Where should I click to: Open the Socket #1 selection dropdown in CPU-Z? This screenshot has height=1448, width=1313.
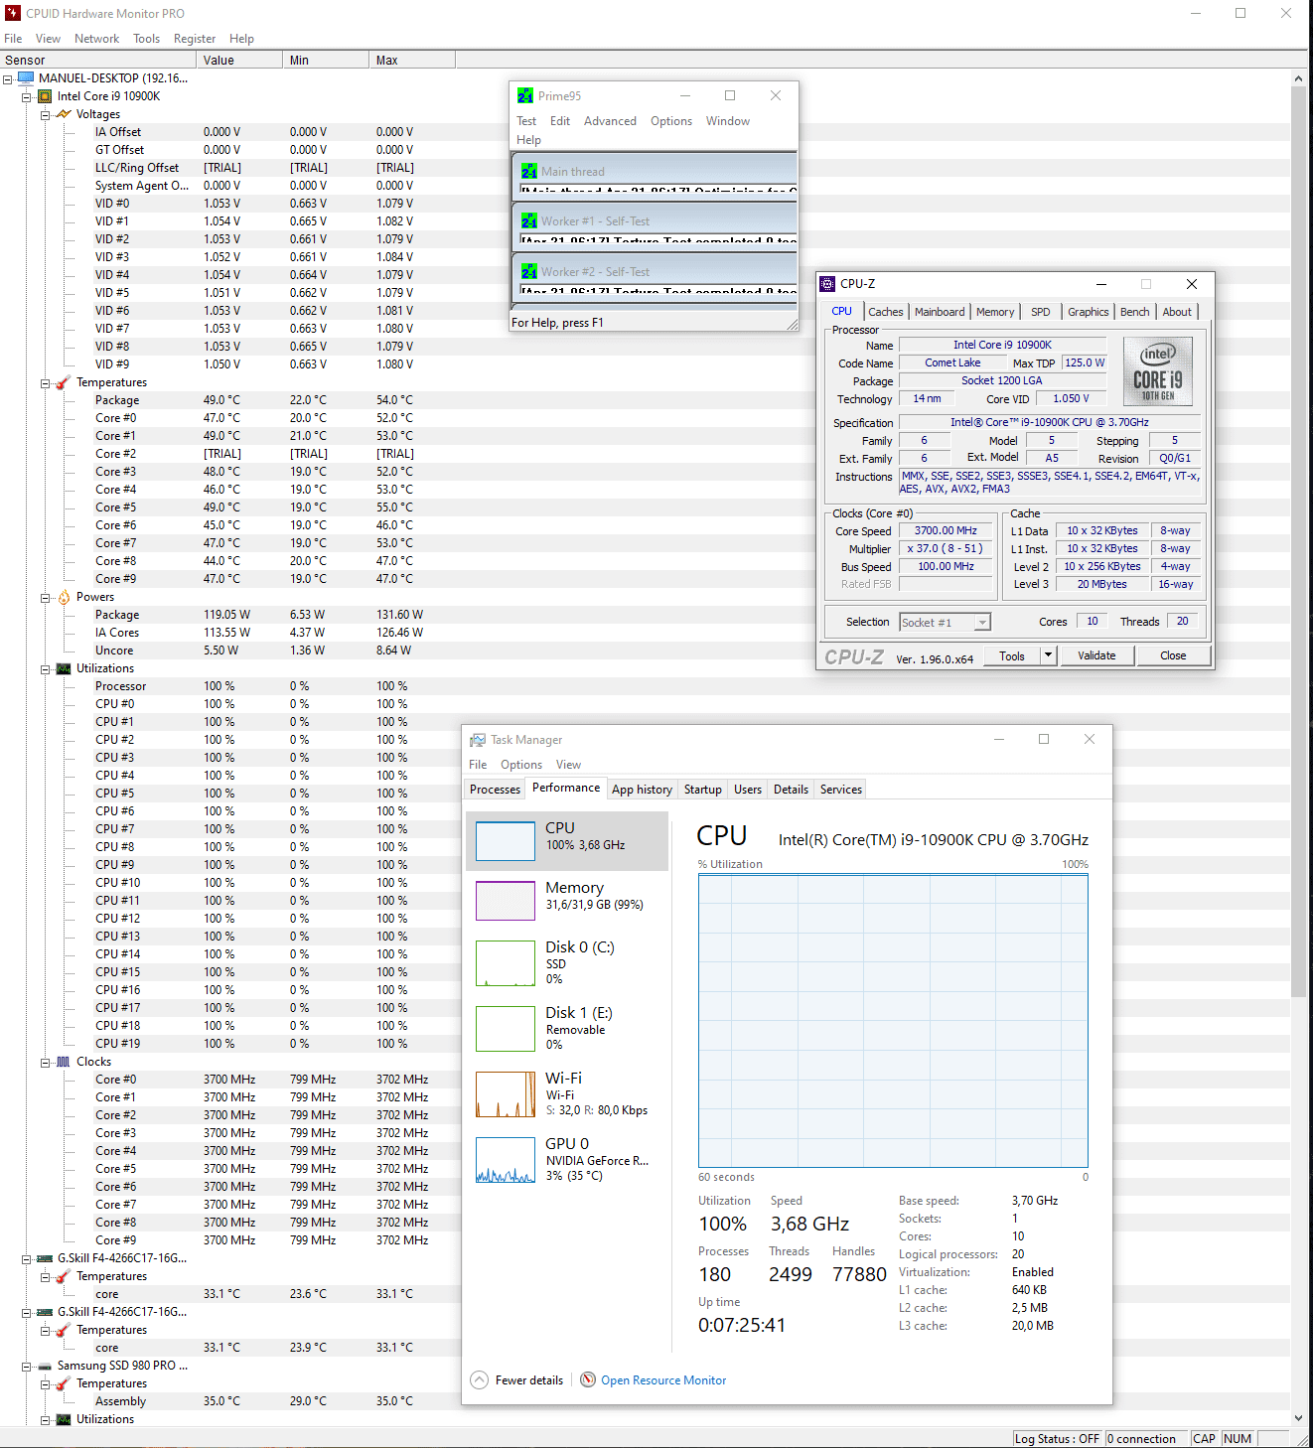click(982, 623)
